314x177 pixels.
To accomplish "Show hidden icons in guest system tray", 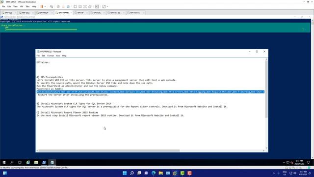I will pyautogui.click(x=284, y=162).
